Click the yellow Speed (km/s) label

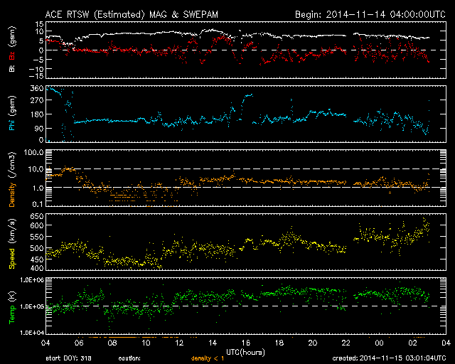coord(12,244)
